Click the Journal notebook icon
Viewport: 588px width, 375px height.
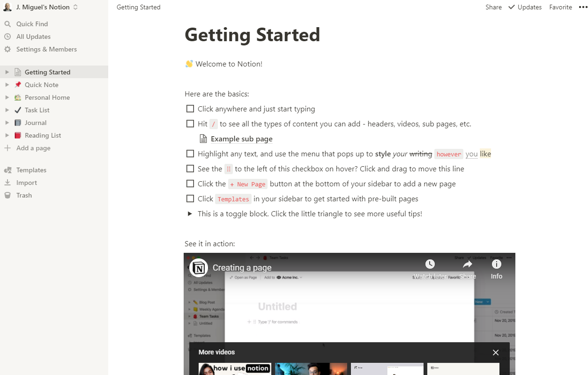[18, 123]
